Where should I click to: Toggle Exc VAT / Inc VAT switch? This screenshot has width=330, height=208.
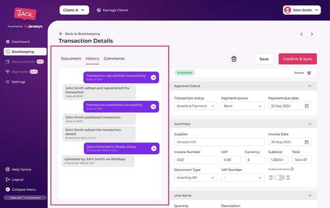tap(280, 177)
